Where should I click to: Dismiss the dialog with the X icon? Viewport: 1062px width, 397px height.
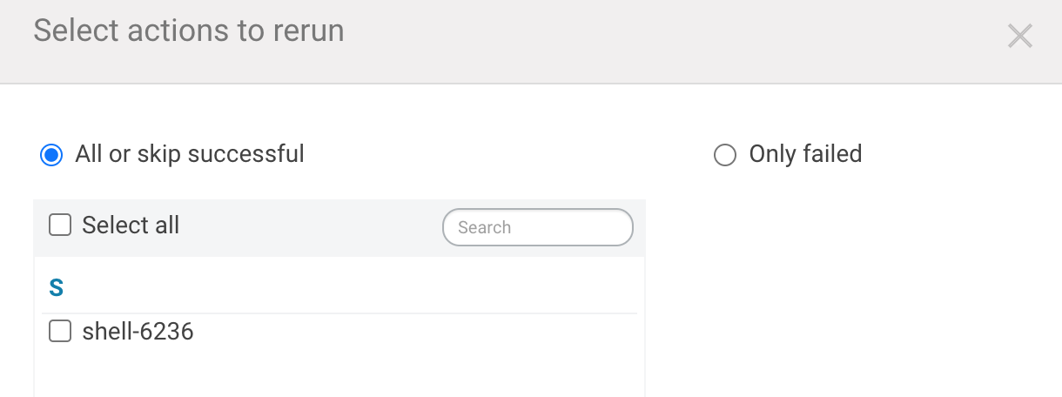[1019, 37]
